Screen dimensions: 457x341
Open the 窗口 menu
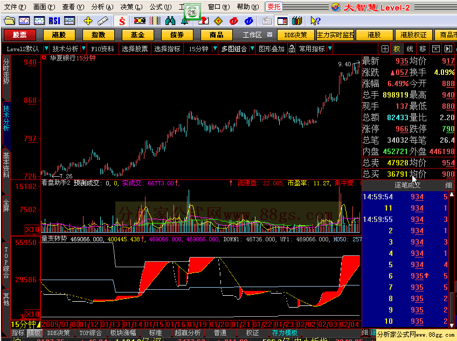(x=219, y=6)
